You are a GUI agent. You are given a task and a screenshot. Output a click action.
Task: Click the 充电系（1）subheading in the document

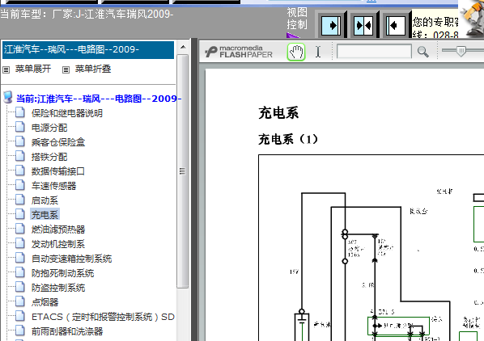[288, 139]
